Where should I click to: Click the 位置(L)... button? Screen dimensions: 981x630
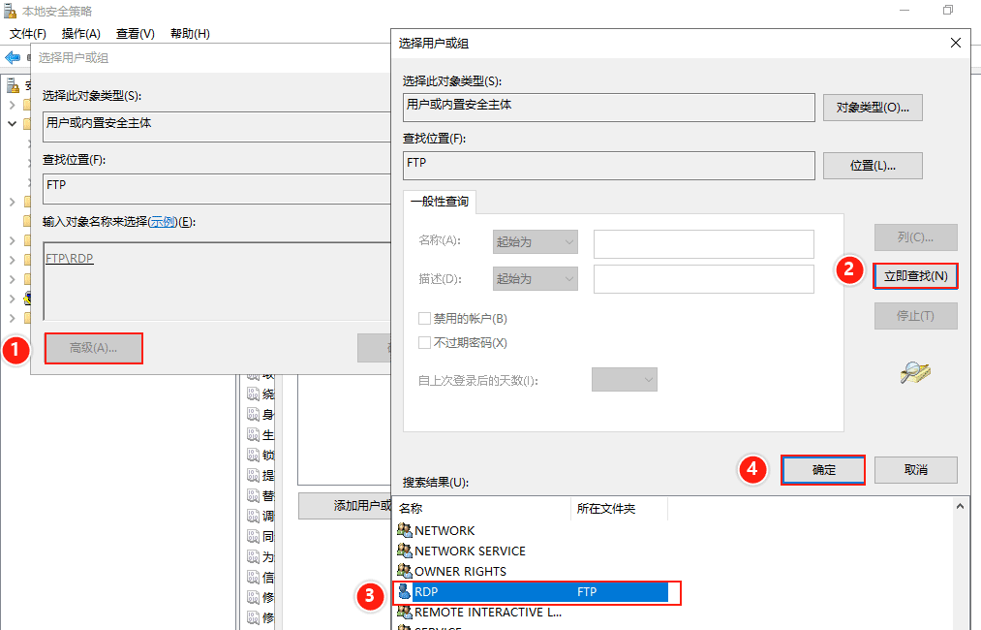click(x=873, y=166)
